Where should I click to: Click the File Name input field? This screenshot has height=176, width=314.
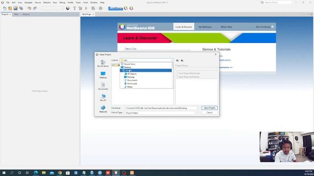coord(161,108)
